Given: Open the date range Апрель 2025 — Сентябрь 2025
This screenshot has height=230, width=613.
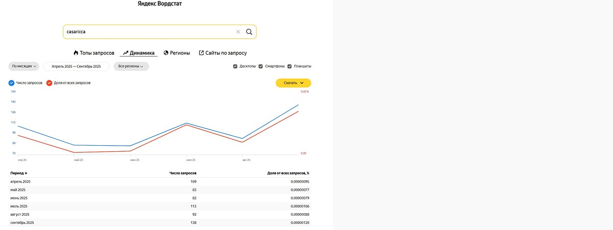Looking at the screenshot, I should (x=76, y=66).
